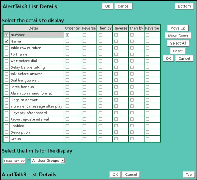Screen dimensions: 197x180
Task: Check Order by for the Group row
Action: pos(67,139)
